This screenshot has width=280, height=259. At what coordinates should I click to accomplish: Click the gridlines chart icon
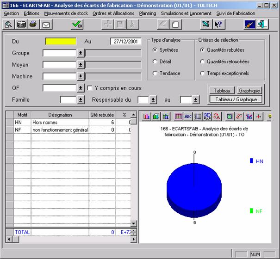coord(198,117)
